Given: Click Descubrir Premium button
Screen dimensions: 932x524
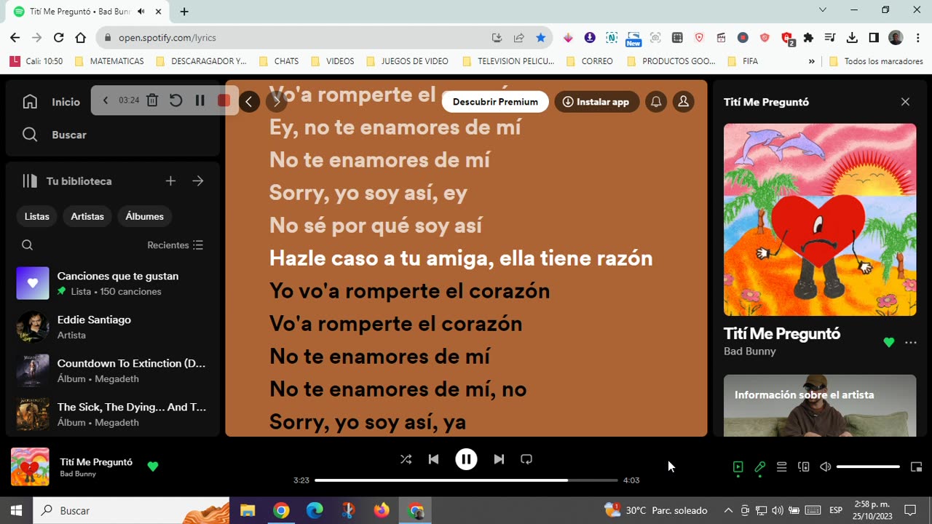Looking at the screenshot, I should pyautogui.click(x=495, y=102).
